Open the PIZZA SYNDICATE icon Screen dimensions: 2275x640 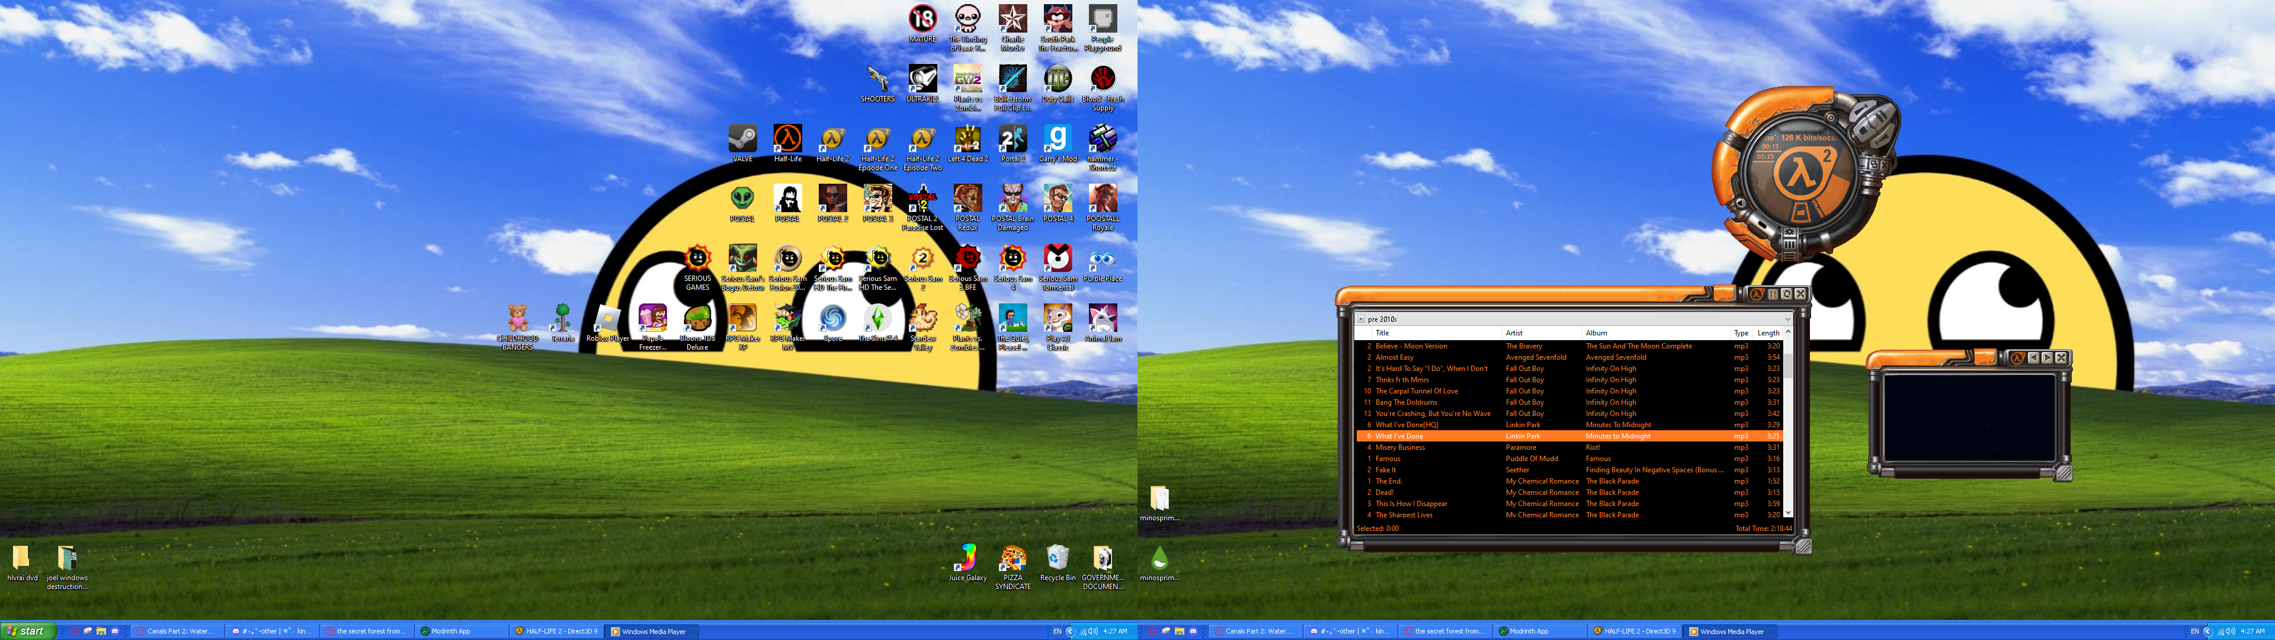(1012, 567)
